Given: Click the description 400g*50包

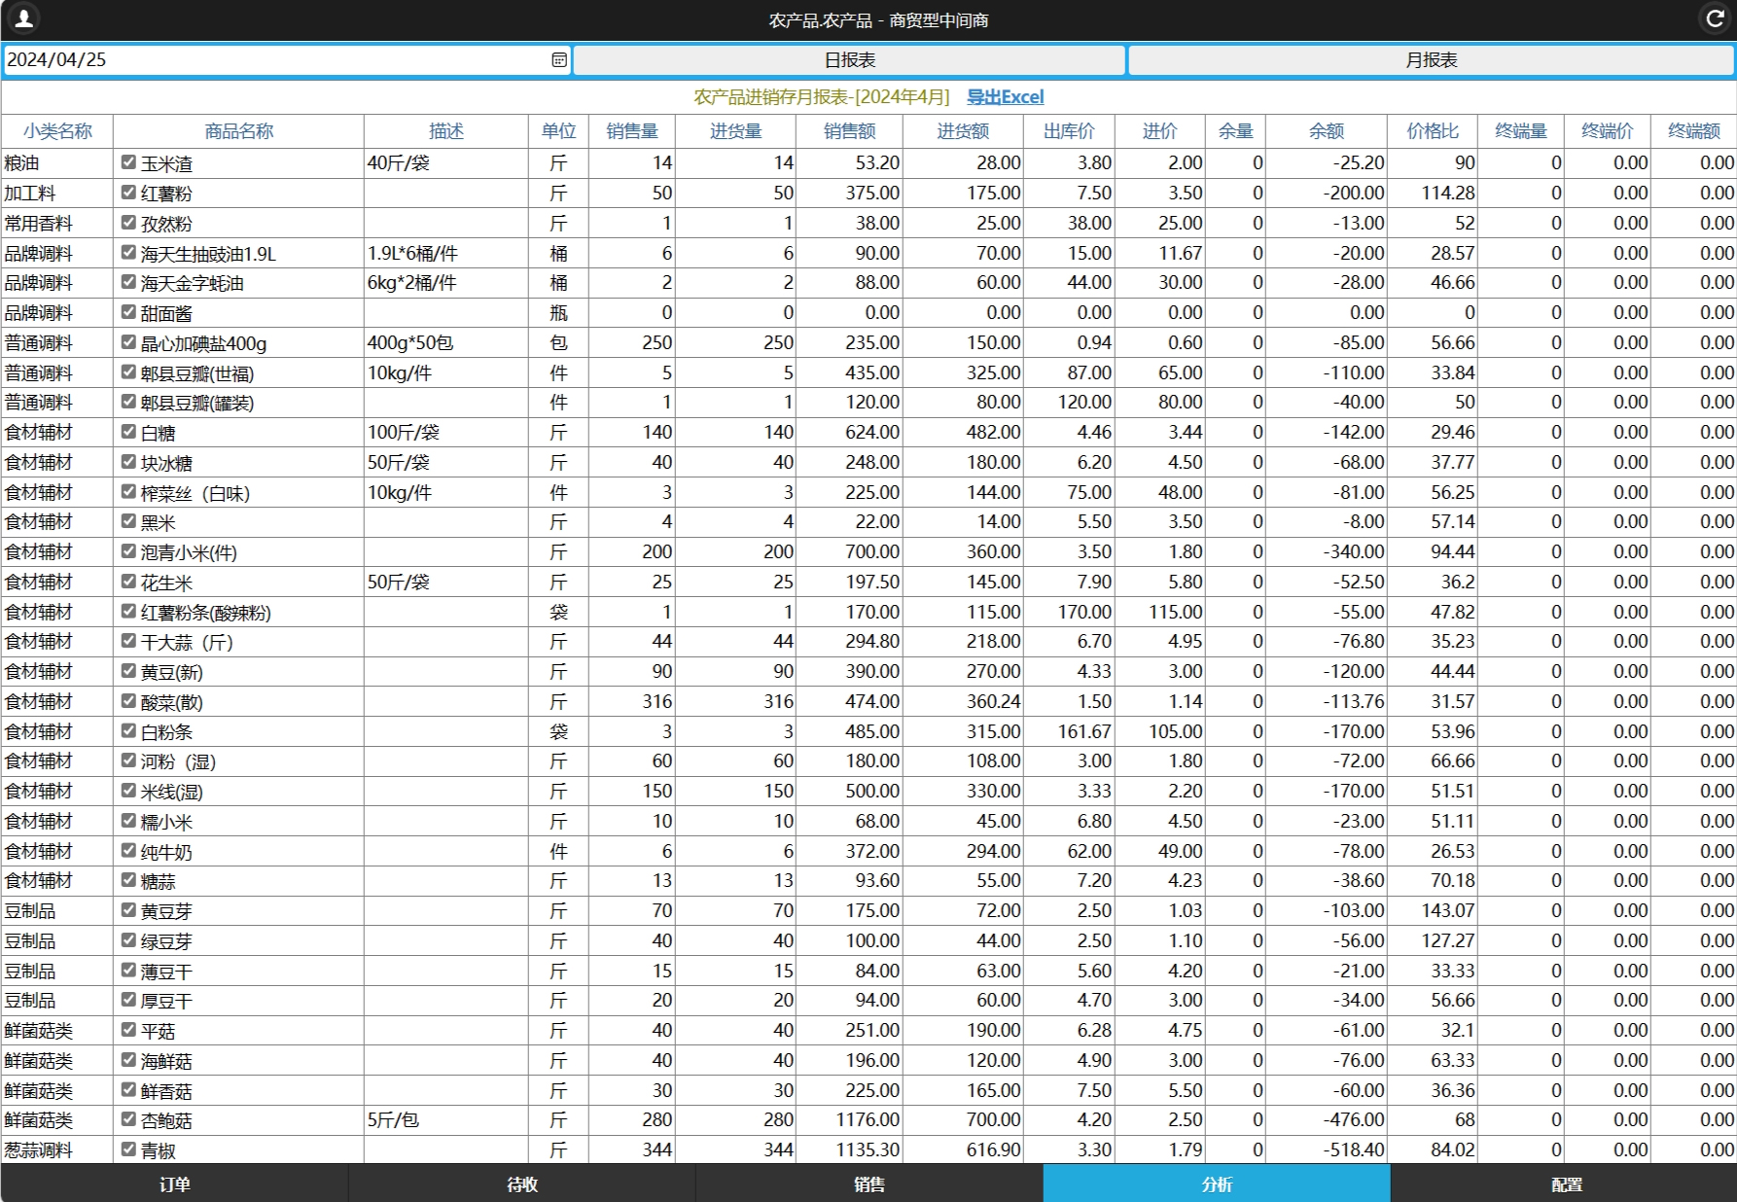Looking at the screenshot, I should pos(410,343).
